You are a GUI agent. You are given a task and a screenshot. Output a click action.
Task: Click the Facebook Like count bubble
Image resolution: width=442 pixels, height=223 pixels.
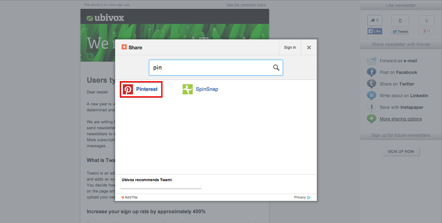click(375, 20)
